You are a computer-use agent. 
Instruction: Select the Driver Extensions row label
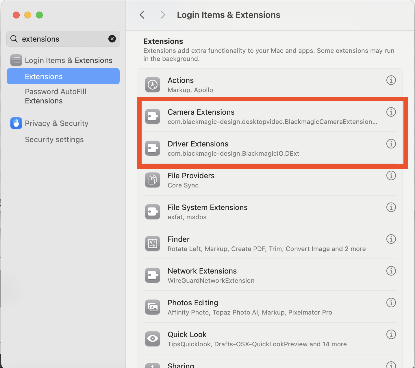[198, 144]
